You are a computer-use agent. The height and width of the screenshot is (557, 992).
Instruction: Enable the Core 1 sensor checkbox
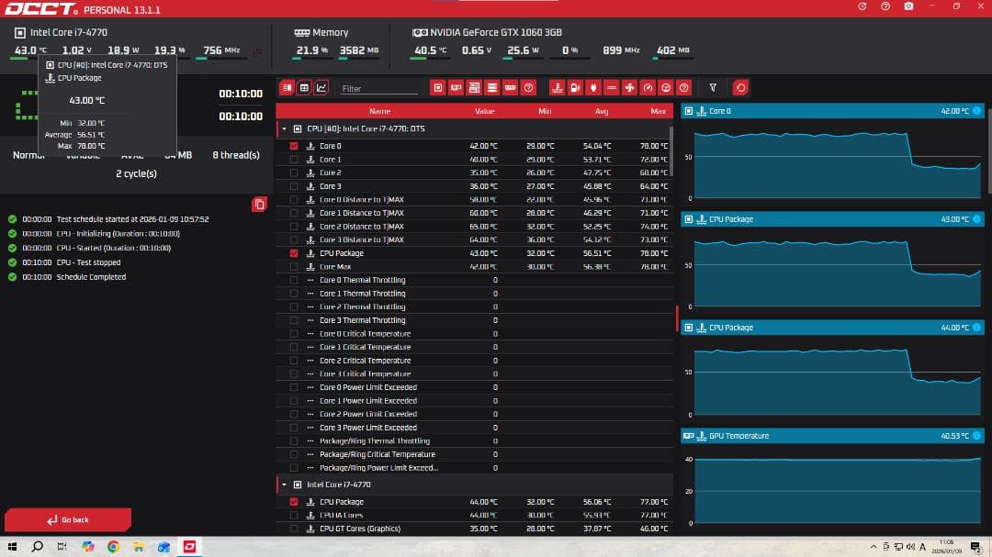(294, 160)
